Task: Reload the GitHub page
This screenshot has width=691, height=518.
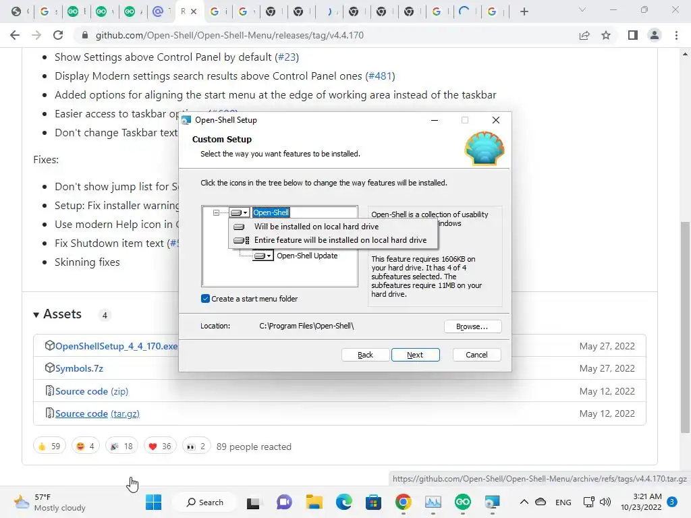Action: coord(58,35)
